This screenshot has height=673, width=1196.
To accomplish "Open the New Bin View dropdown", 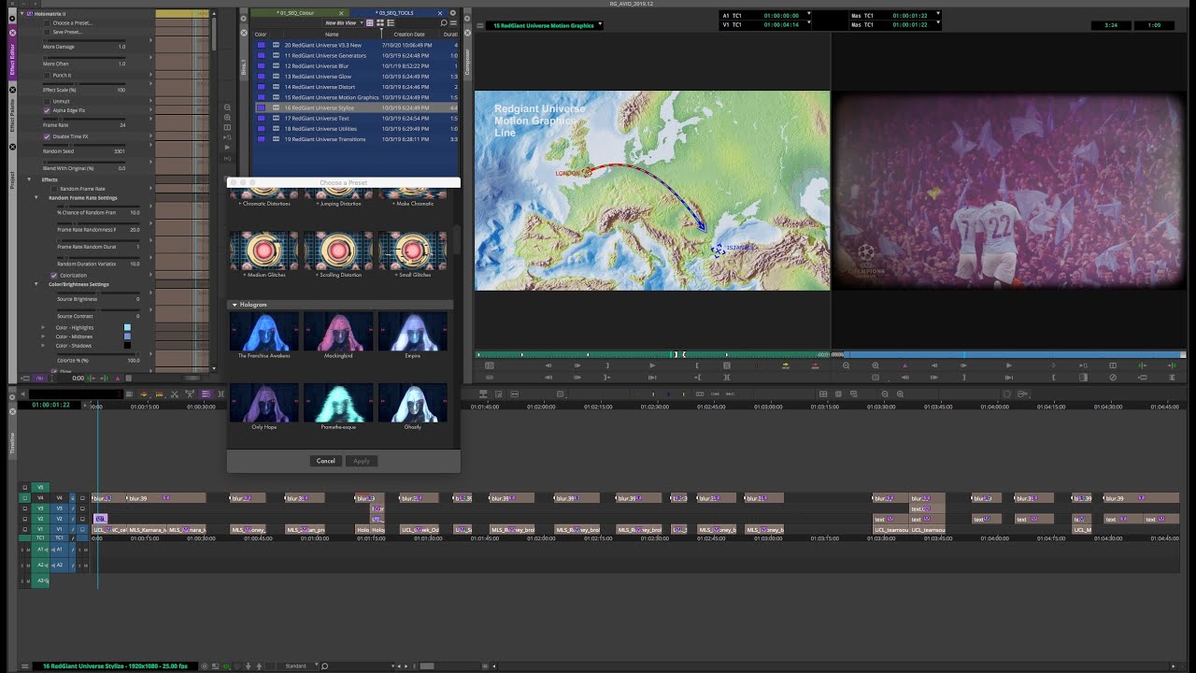I will click(344, 22).
